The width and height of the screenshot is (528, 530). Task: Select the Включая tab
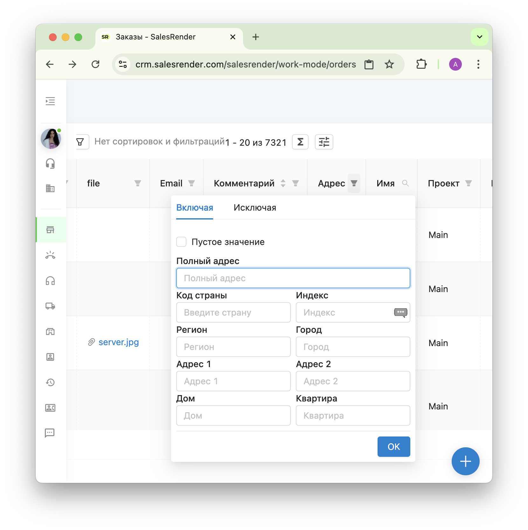tap(195, 208)
